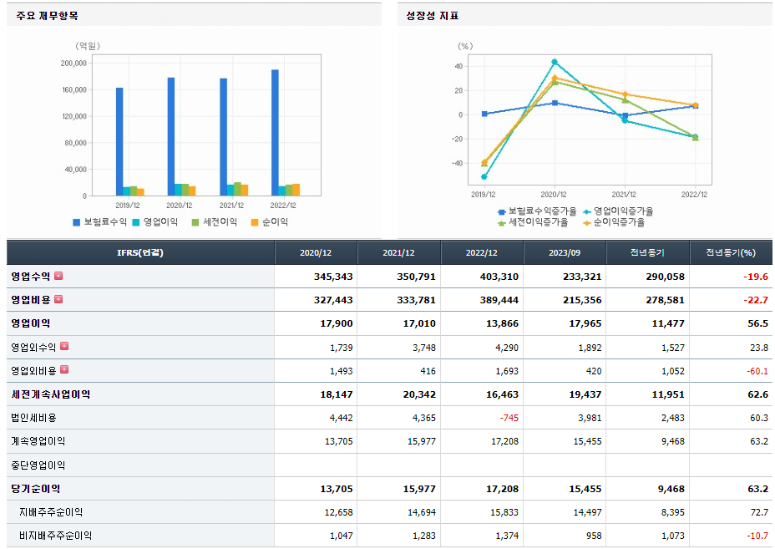Click the 비지배주주순이익 row label

tap(55, 535)
